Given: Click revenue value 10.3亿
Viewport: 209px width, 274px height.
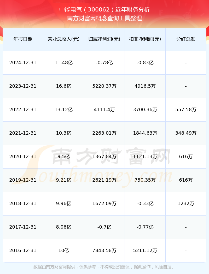Looking at the screenshot, I should point(64,133).
